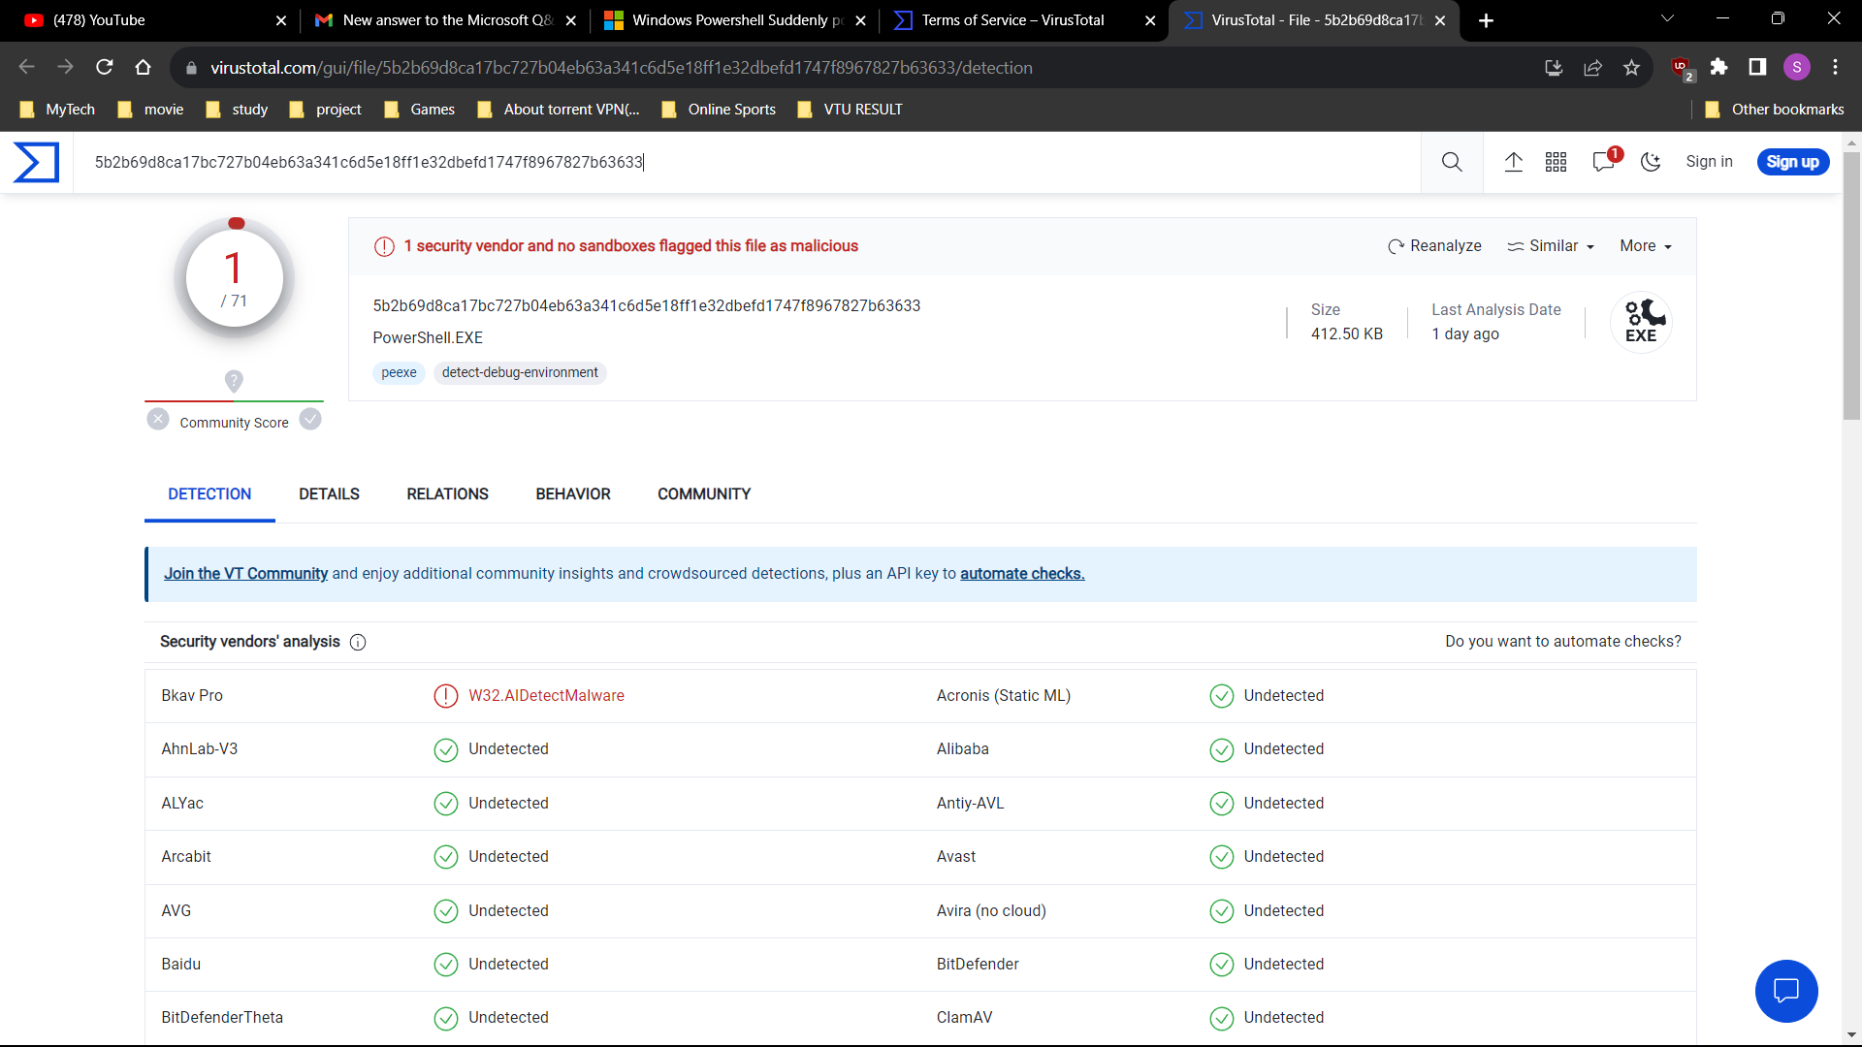Viewport: 1862px width, 1047px height.
Task: Click Do you want to automate checks
Action: click(x=1563, y=642)
